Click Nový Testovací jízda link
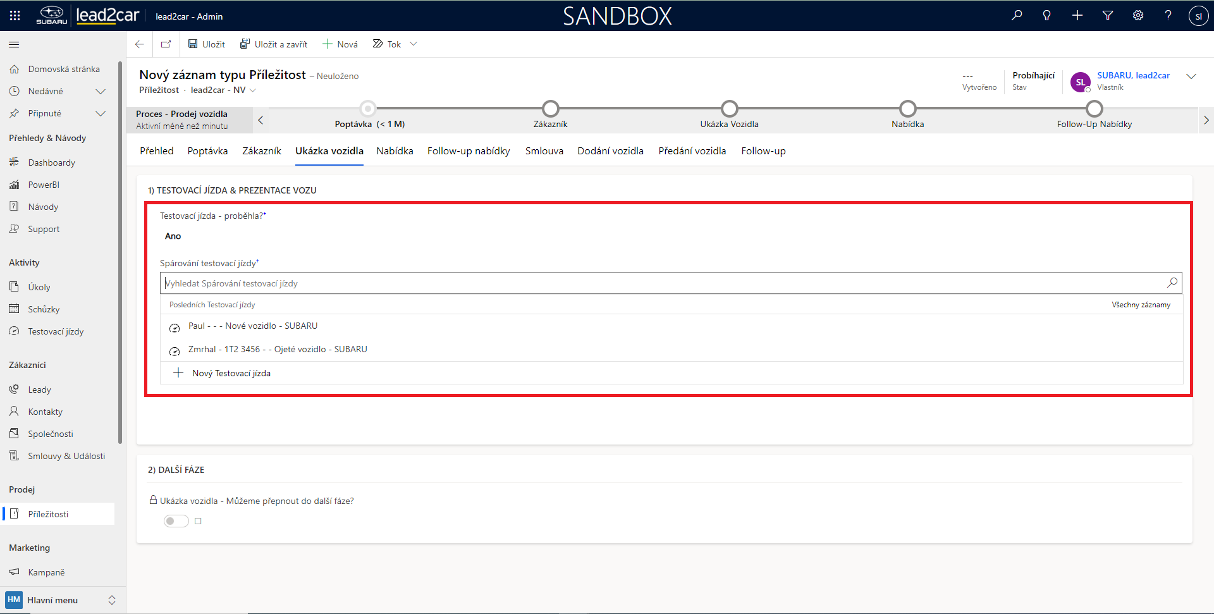The width and height of the screenshot is (1214, 614). (231, 374)
